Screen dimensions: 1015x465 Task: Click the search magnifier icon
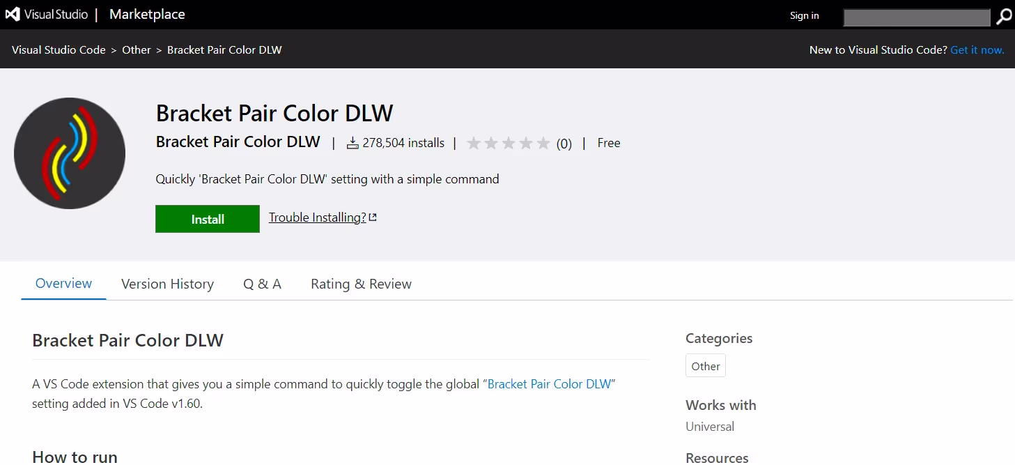1004,17
